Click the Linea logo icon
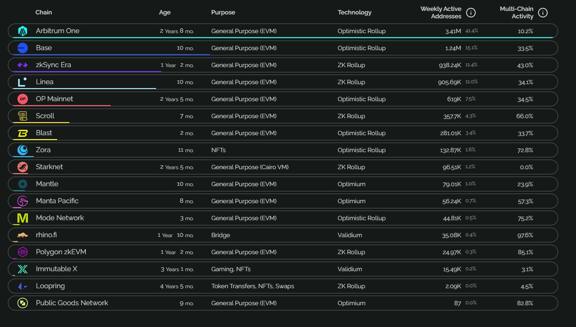The height and width of the screenshot is (327, 576). coord(22,82)
